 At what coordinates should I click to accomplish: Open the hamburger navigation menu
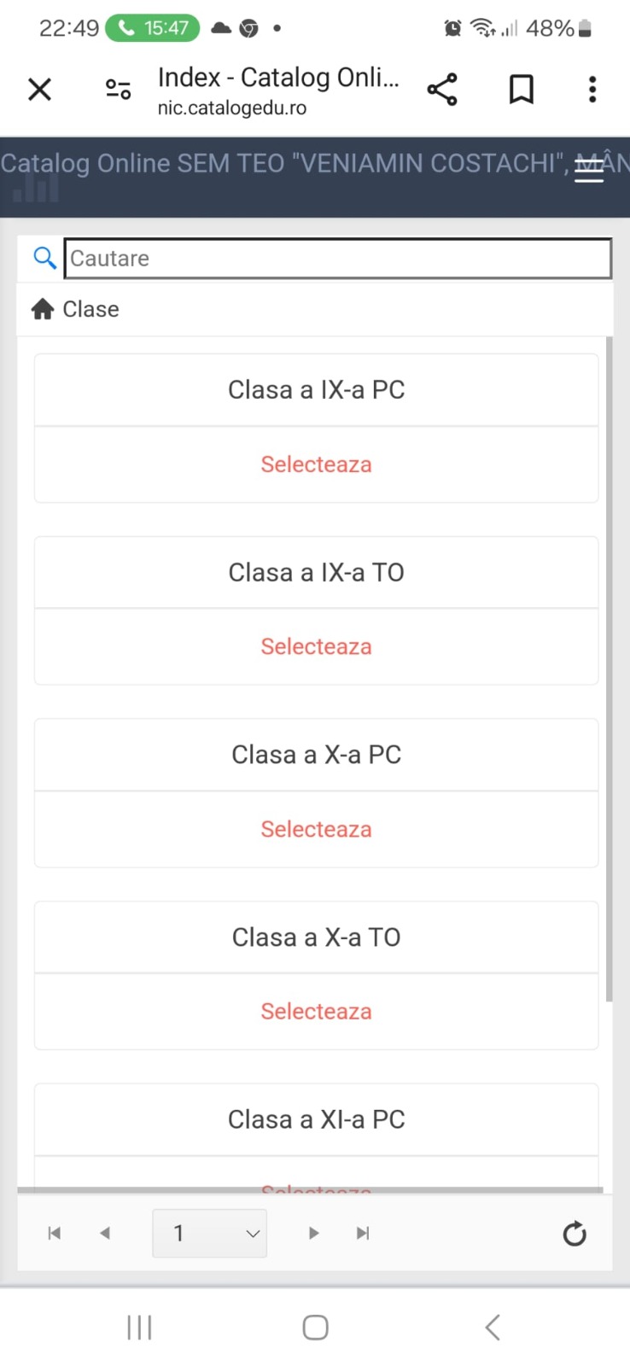coord(589,171)
